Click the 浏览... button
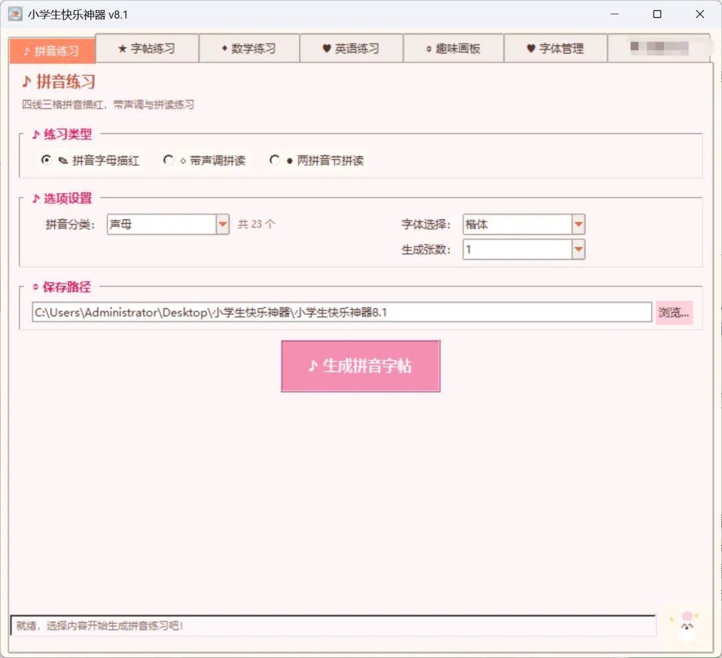Image resolution: width=722 pixels, height=658 pixels. pyautogui.click(x=674, y=312)
